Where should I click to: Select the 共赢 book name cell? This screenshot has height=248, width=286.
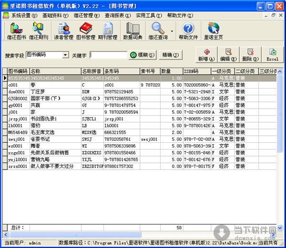coord(55,105)
